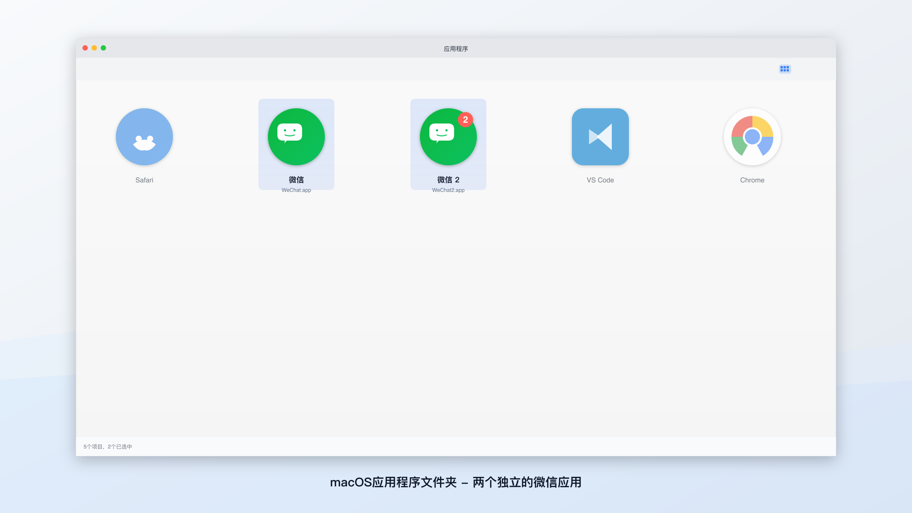The image size is (912, 513).
Task: Click the toolbar area at window top
Action: click(x=456, y=69)
